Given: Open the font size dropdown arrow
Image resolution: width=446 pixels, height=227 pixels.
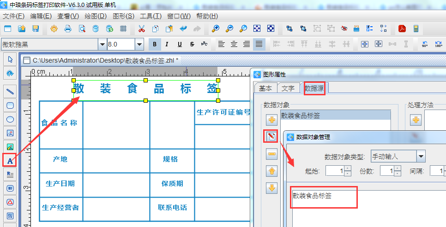Looking at the screenshot, I should pos(139,44).
